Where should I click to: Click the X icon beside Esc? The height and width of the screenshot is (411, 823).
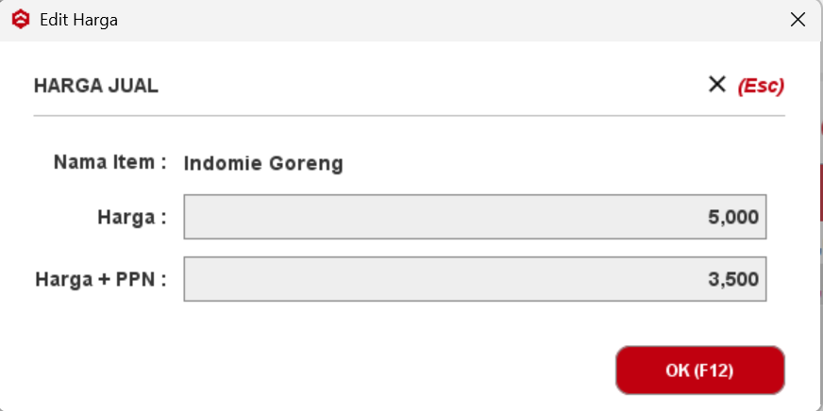tap(717, 85)
